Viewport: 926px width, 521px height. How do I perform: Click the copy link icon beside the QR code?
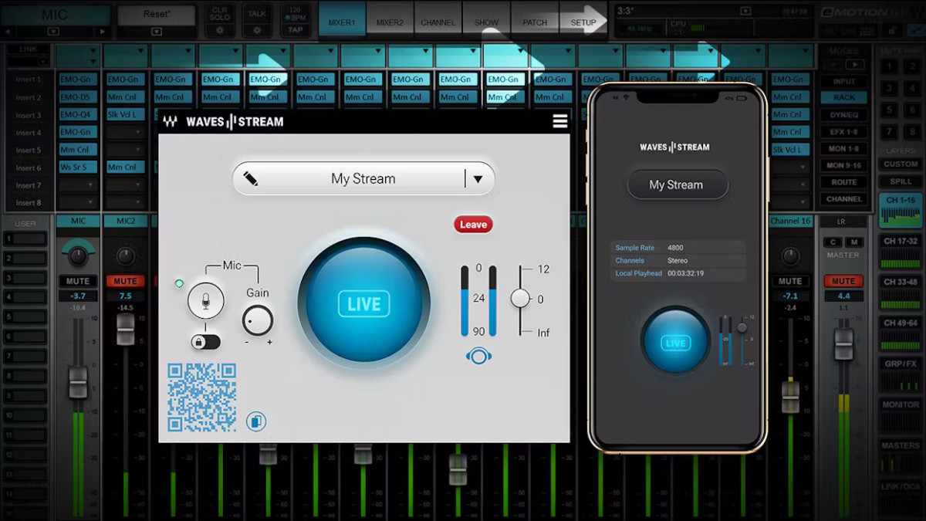pyautogui.click(x=256, y=421)
